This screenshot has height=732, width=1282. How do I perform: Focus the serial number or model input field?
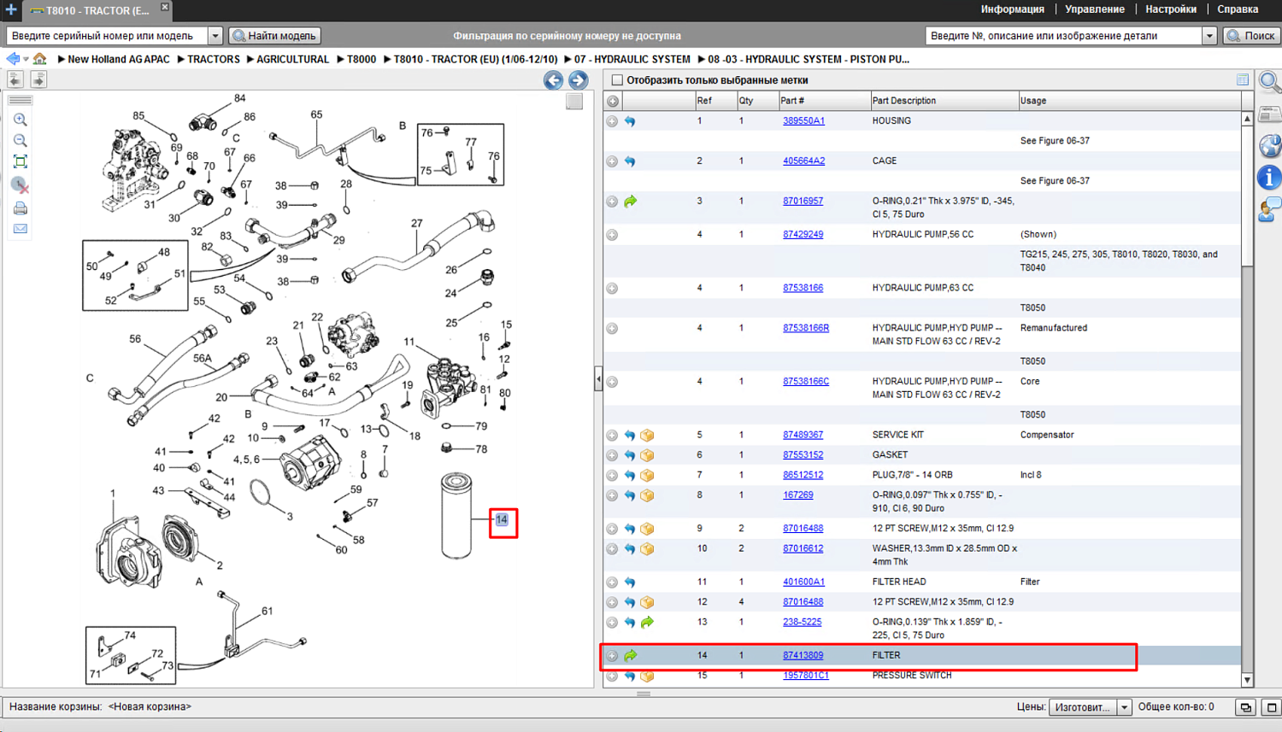[x=108, y=36]
